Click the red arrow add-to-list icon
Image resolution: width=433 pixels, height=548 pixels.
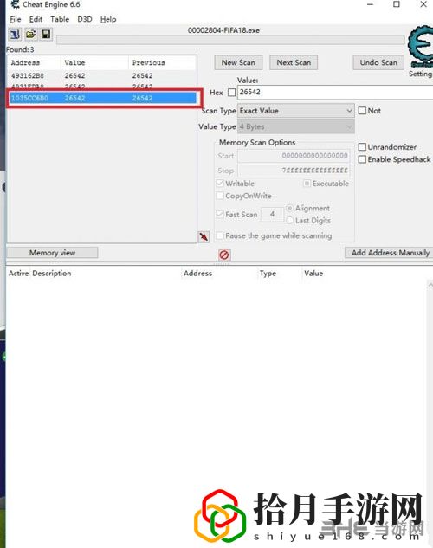pyautogui.click(x=204, y=236)
